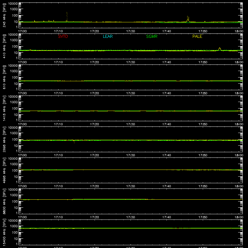Click the cyan LEAR station label
The height and width of the screenshot is (248, 248).
[x=108, y=36]
